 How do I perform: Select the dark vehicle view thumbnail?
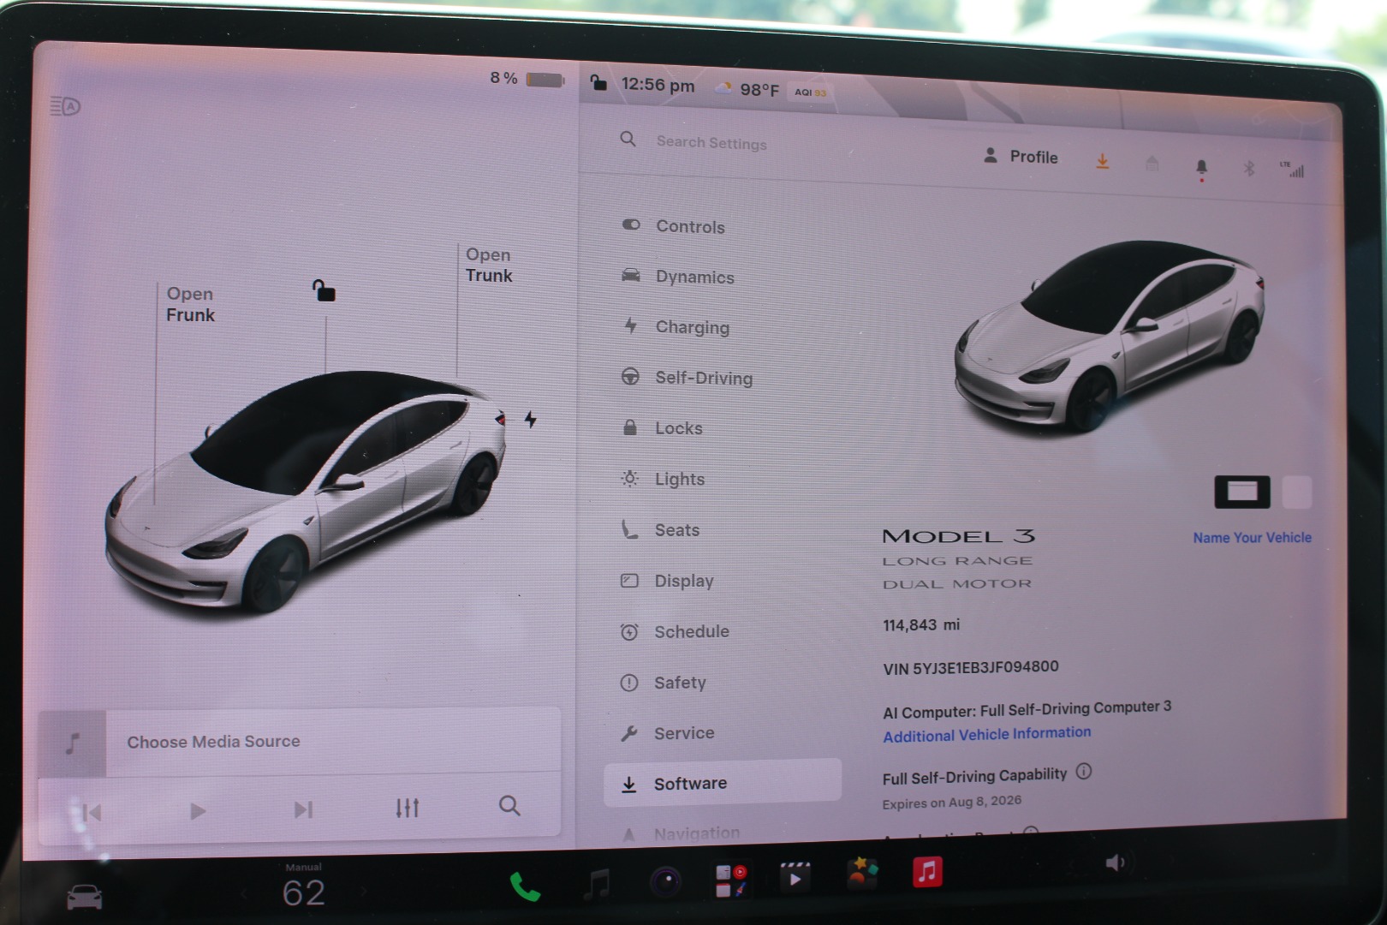1242,492
